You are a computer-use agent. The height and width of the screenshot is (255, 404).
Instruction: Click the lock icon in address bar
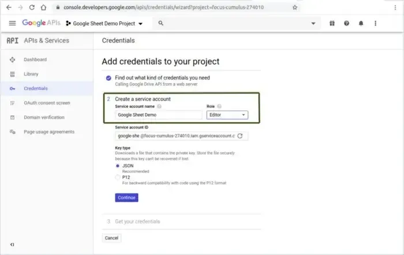[58, 7]
